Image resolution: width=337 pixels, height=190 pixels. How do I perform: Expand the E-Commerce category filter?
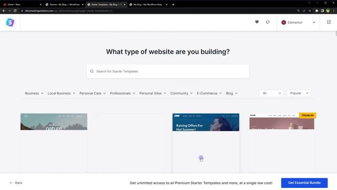pos(209,93)
